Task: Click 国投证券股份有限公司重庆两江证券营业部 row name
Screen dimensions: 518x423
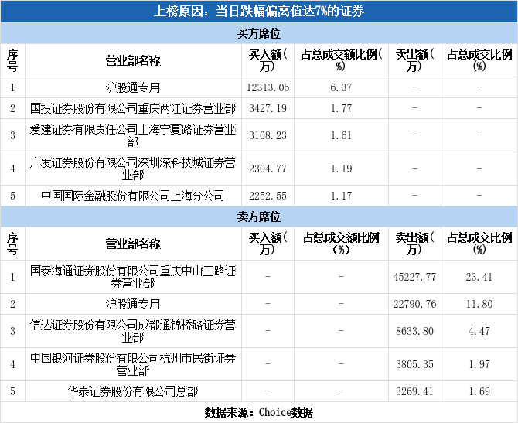Action: pyautogui.click(x=133, y=108)
